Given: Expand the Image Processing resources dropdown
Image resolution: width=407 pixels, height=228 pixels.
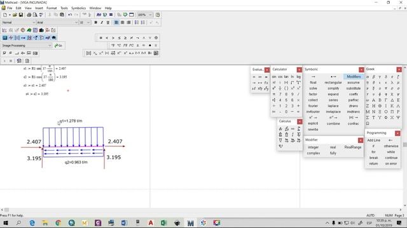Looking at the screenshot, I should point(50,46).
